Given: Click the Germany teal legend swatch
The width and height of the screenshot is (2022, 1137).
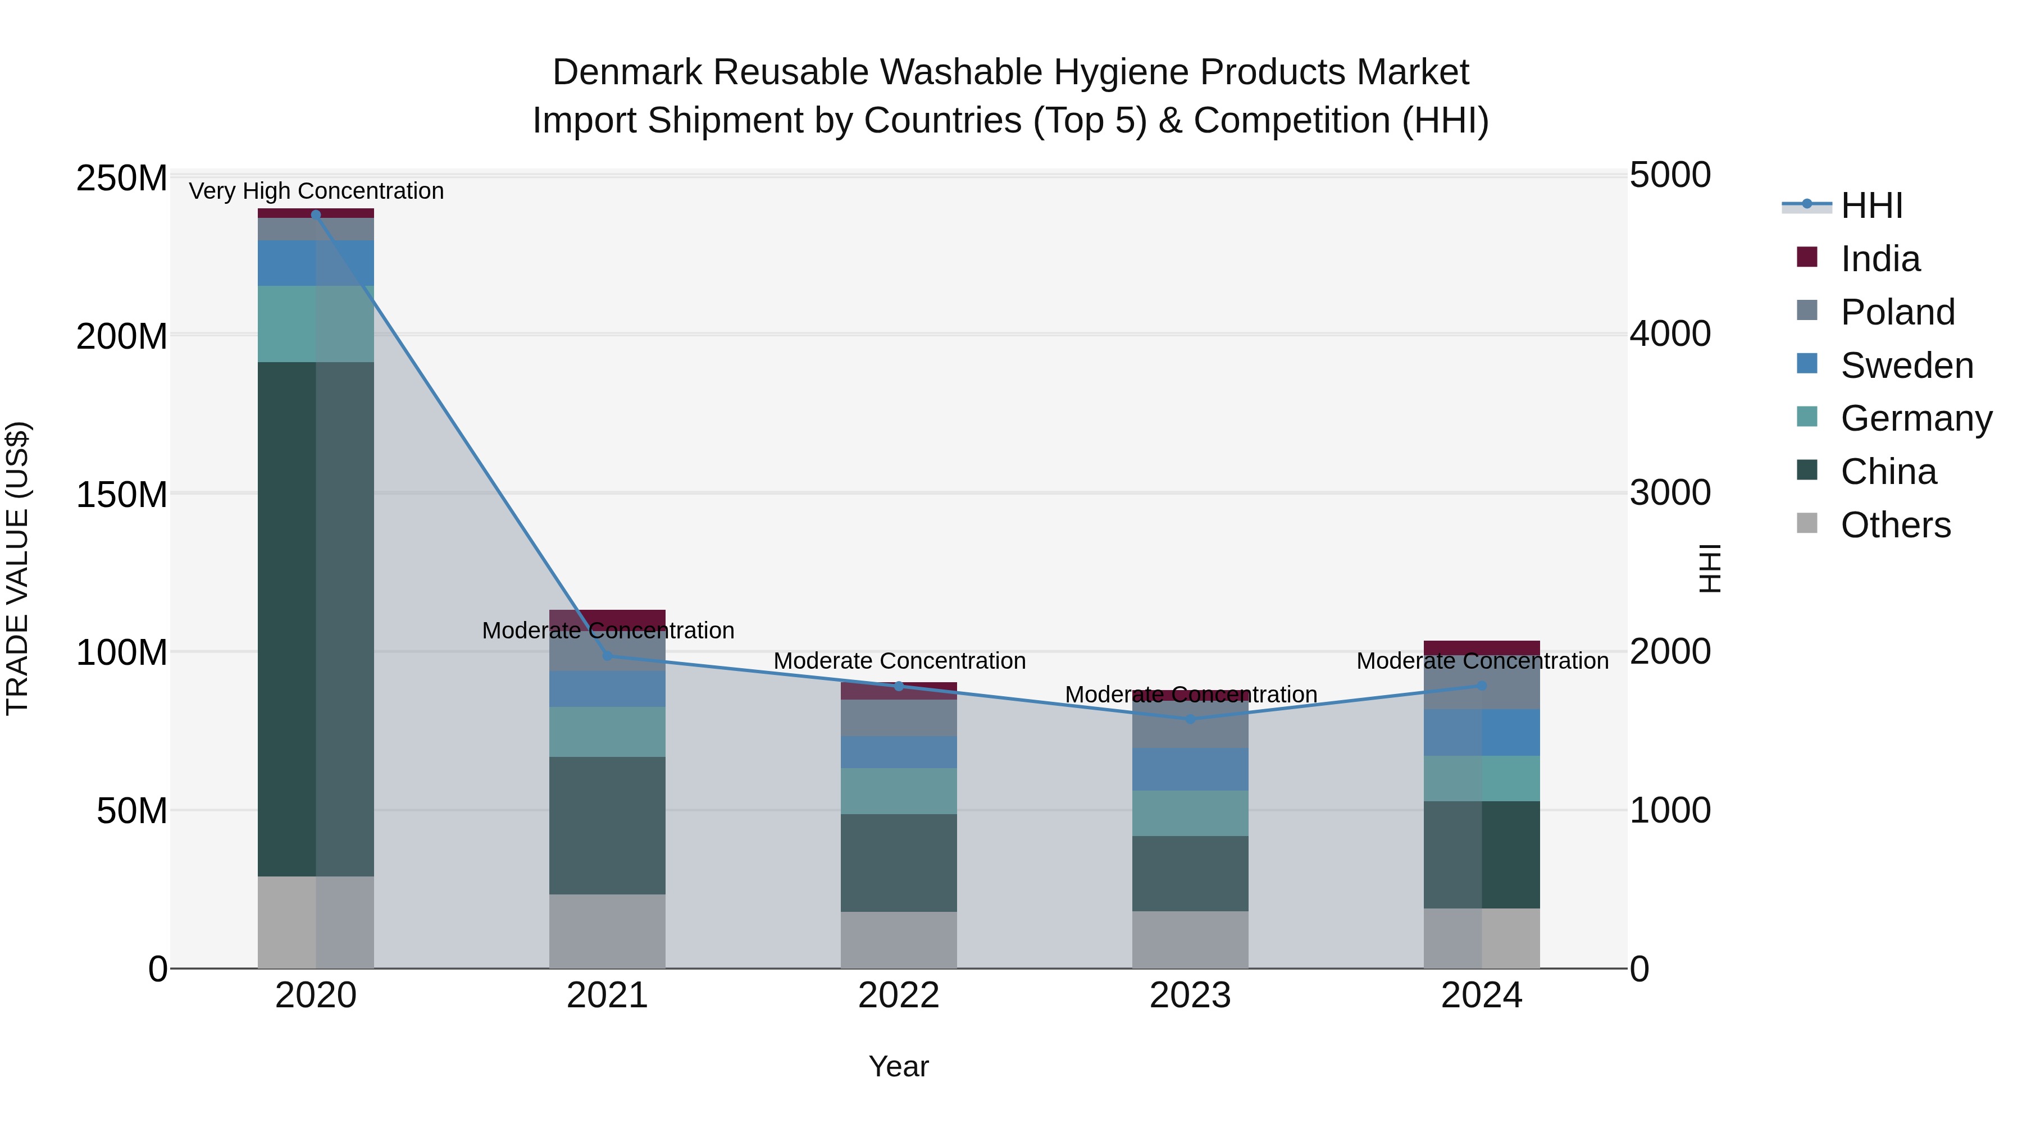Looking at the screenshot, I should [1807, 416].
